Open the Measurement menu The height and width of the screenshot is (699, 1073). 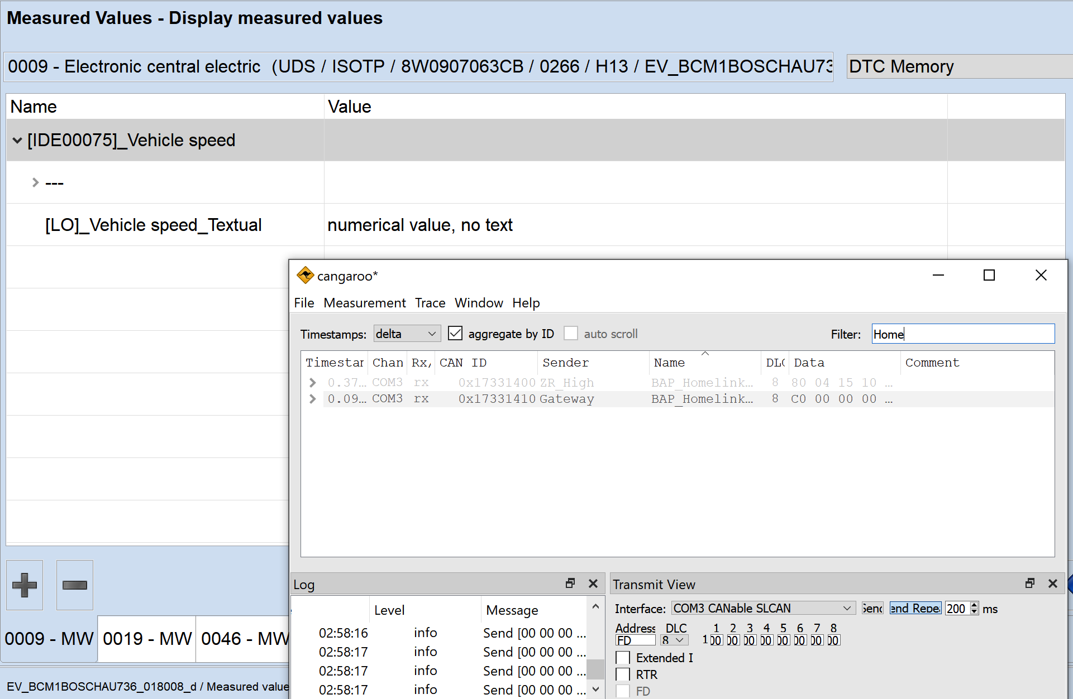point(364,303)
